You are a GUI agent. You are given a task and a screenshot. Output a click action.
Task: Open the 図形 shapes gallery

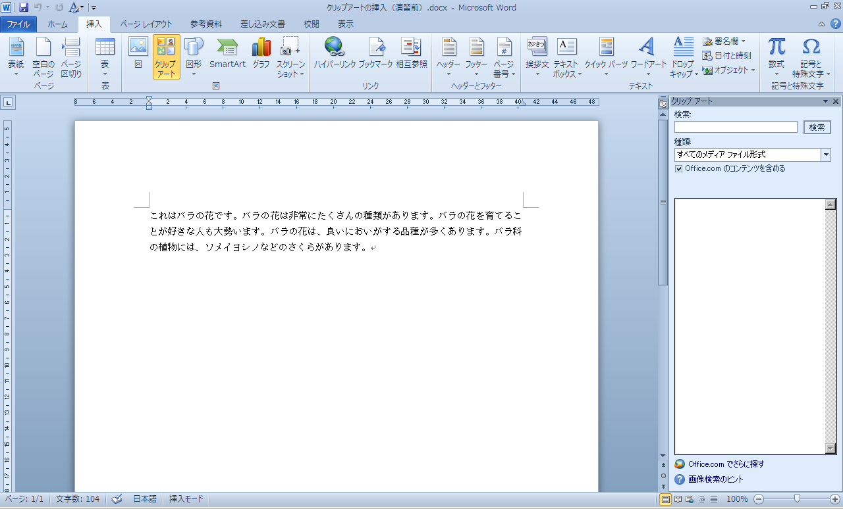(194, 57)
